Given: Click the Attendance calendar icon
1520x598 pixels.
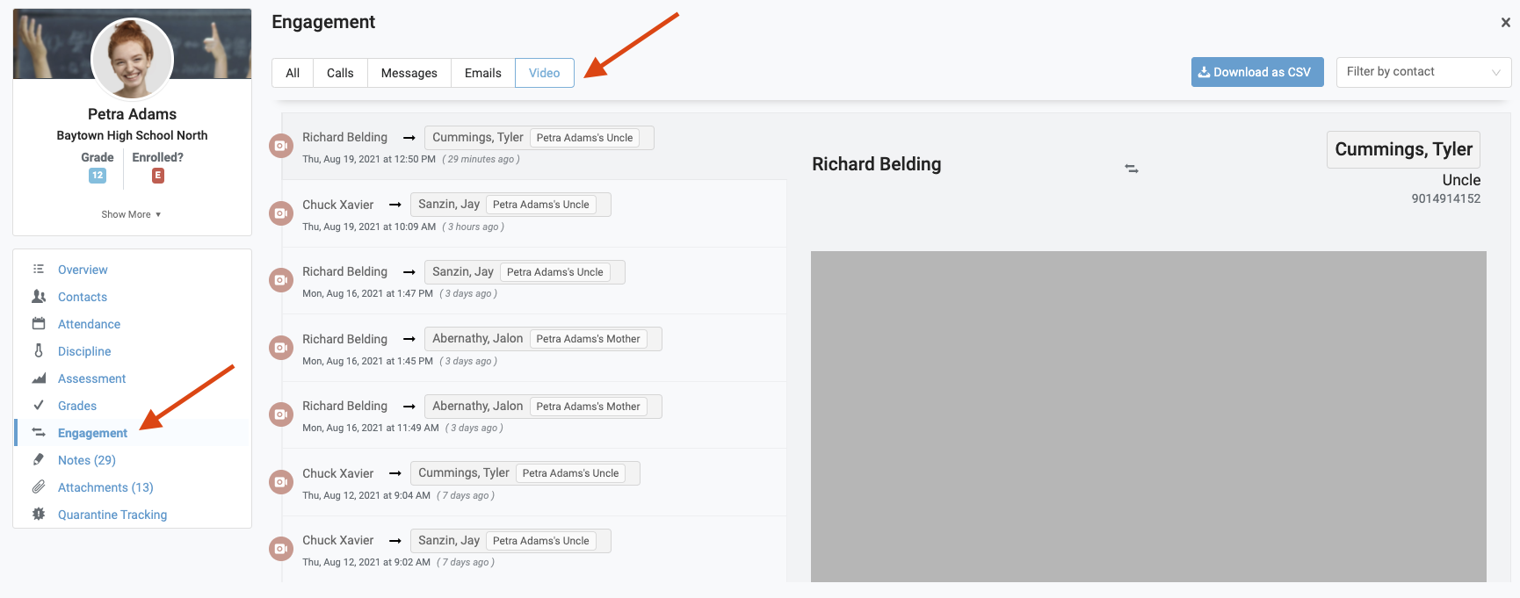Looking at the screenshot, I should (39, 323).
